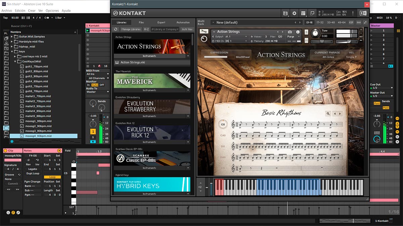Open the Audio To Master dropdown

[97, 92]
